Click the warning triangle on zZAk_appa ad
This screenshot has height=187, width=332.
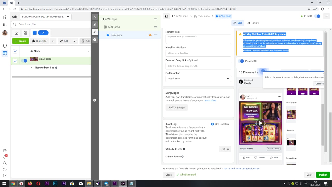tap(150, 35)
